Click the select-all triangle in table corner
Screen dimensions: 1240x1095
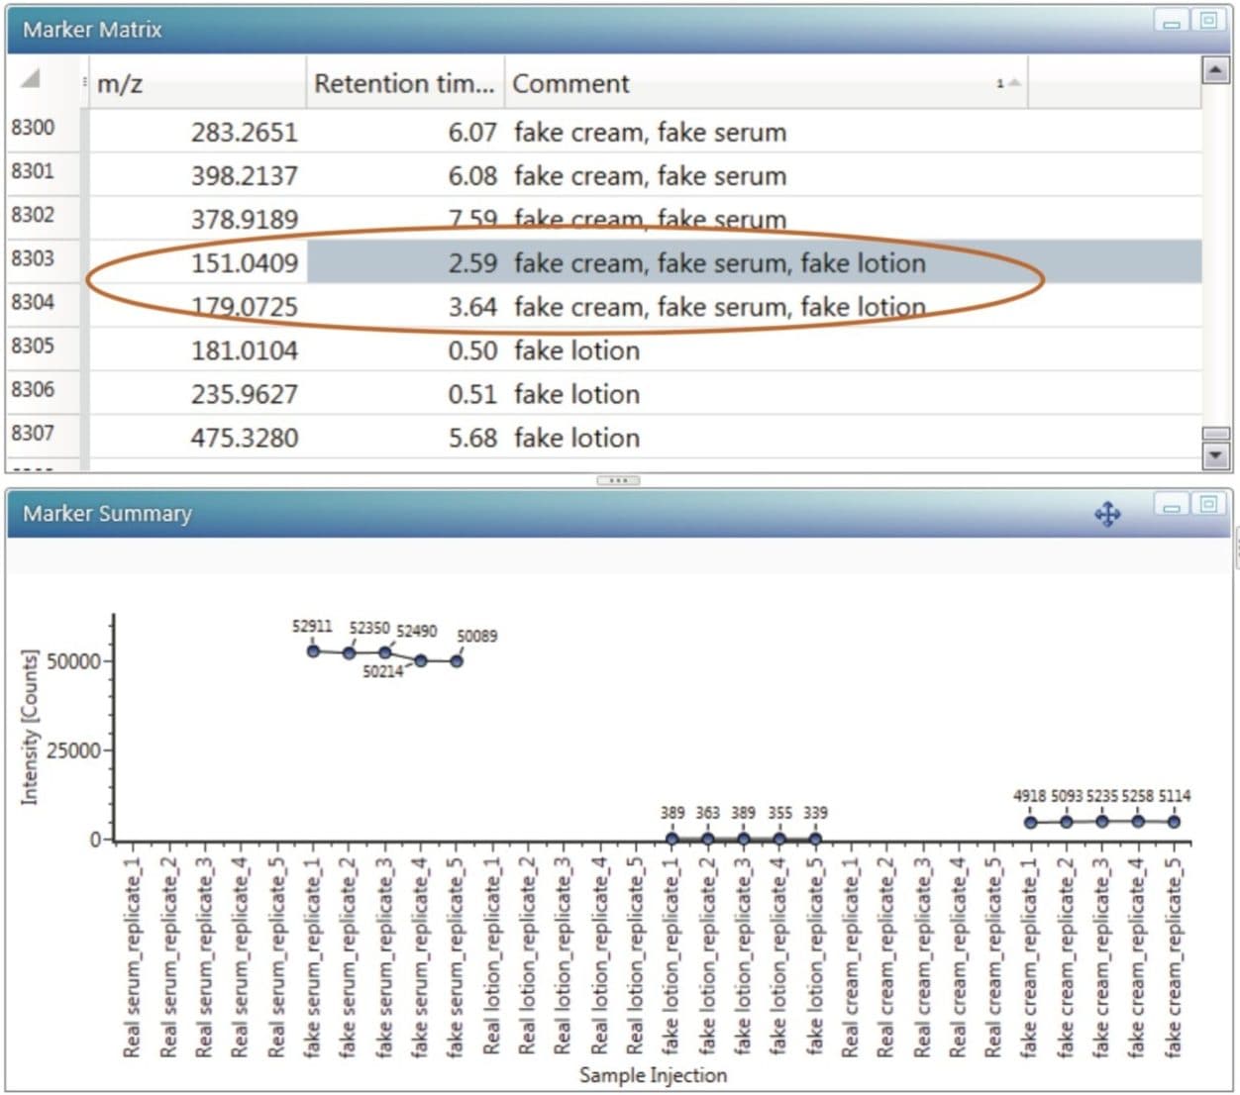click(31, 78)
